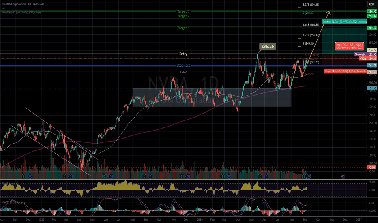Click the 2027 label on the time axis
Image resolution: width=378 pixels, height=223 pixels.
click(x=359, y=220)
